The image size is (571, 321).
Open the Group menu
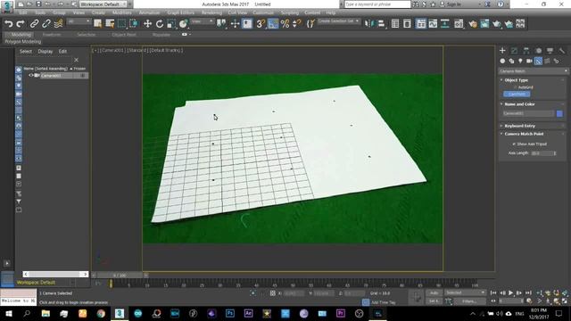click(59, 12)
